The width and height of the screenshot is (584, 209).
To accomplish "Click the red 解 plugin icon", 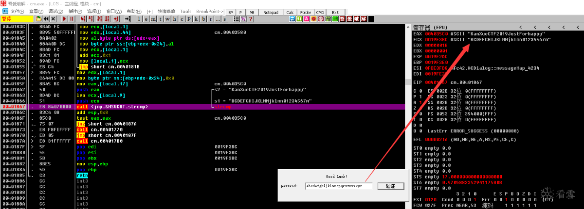I will pyautogui.click(x=364, y=19).
